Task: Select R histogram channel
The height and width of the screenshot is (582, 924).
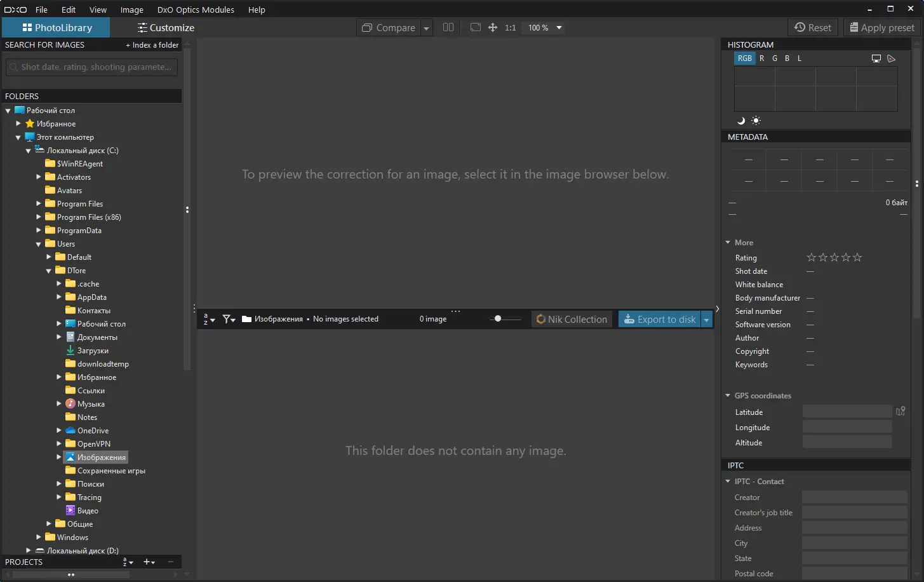Action: pyautogui.click(x=762, y=58)
